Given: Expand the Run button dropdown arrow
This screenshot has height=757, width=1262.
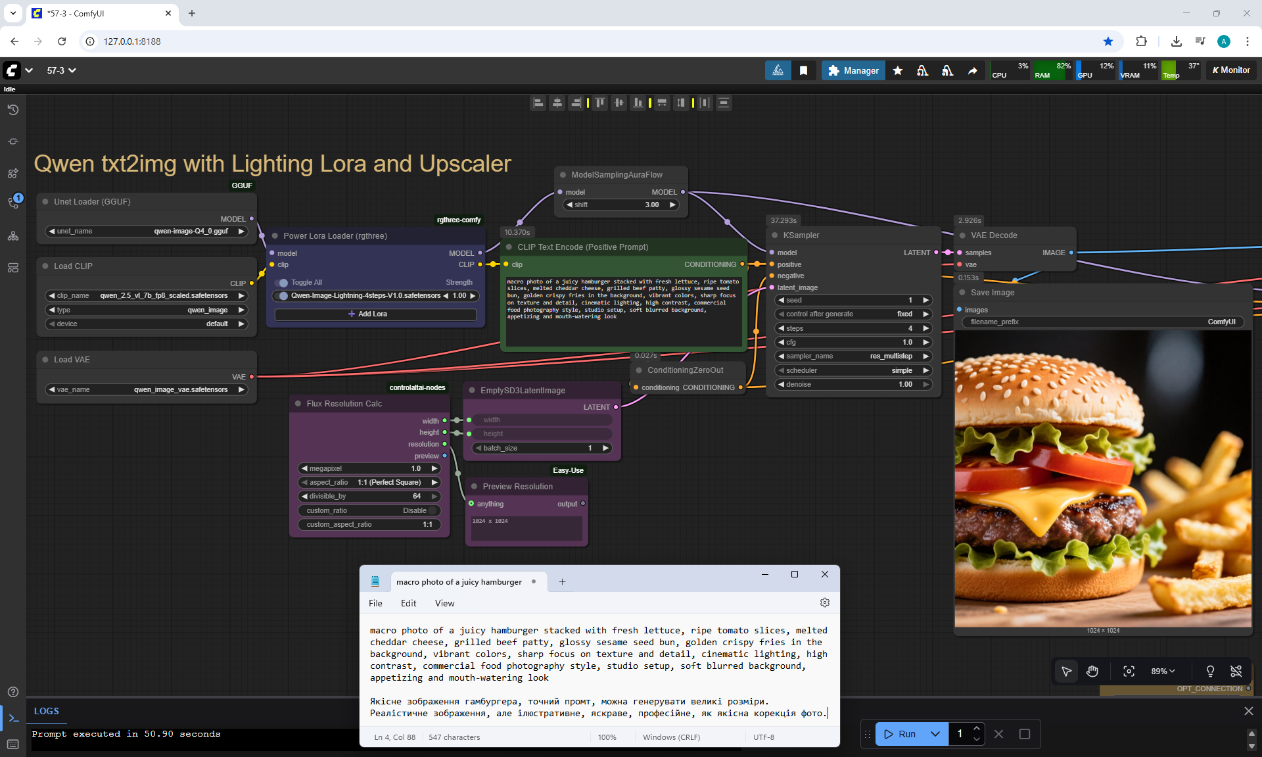Looking at the screenshot, I should (x=935, y=734).
